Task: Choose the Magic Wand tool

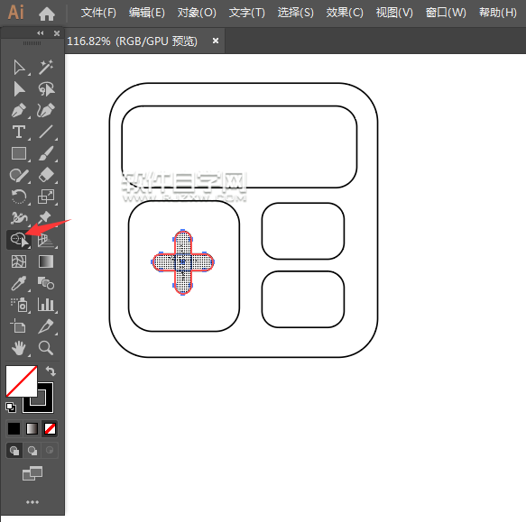Action: 46,67
